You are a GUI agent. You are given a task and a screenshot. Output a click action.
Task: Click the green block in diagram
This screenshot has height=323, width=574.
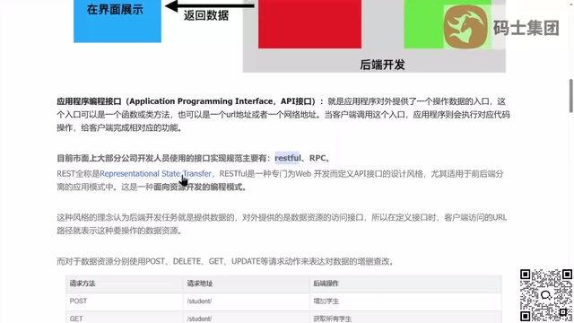[448, 24]
